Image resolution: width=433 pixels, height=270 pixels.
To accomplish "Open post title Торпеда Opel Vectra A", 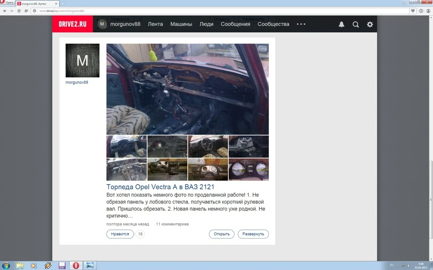I will (161, 187).
